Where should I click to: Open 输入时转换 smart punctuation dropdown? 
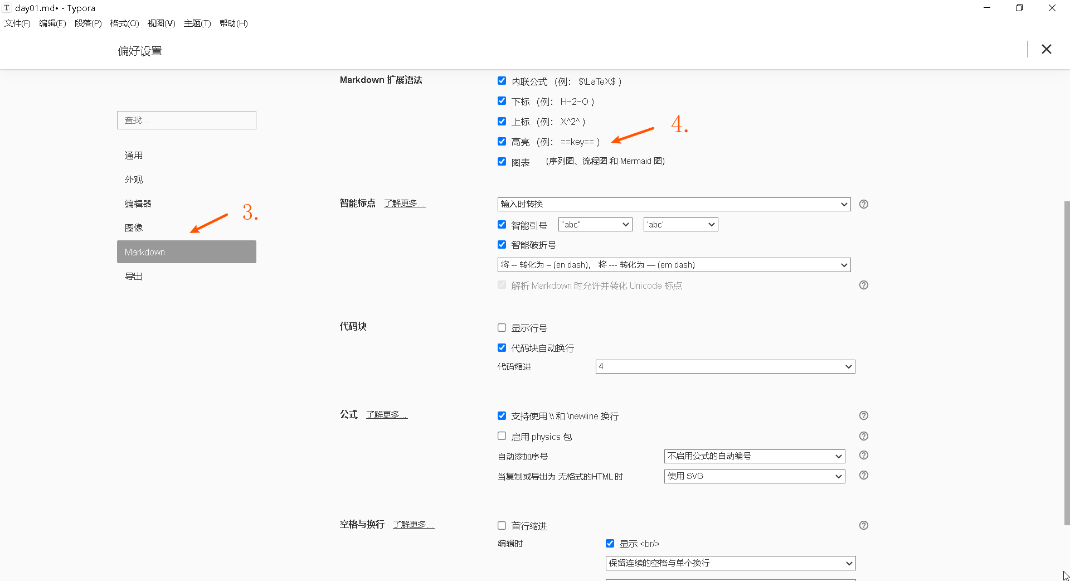(x=674, y=204)
